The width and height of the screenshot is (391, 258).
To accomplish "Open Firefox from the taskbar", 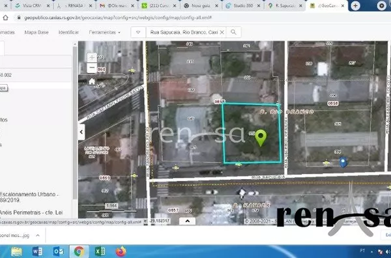I will click(121, 251).
